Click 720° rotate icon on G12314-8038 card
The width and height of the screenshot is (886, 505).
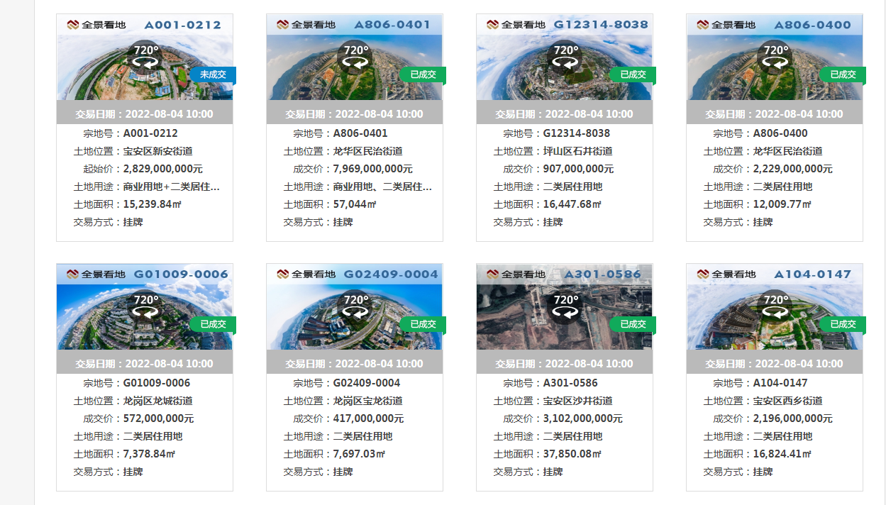[565, 57]
